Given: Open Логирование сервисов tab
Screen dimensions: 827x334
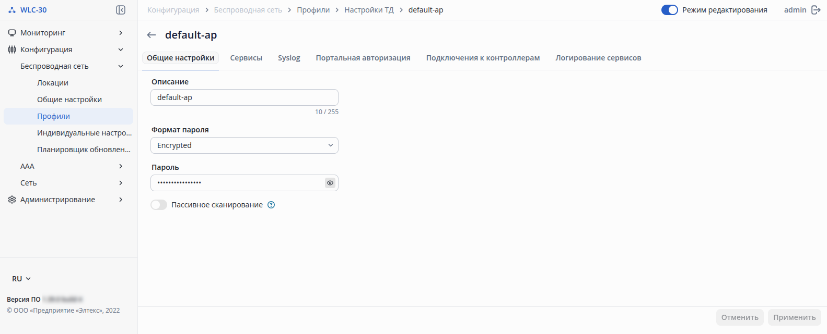Looking at the screenshot, I should 598,58.
